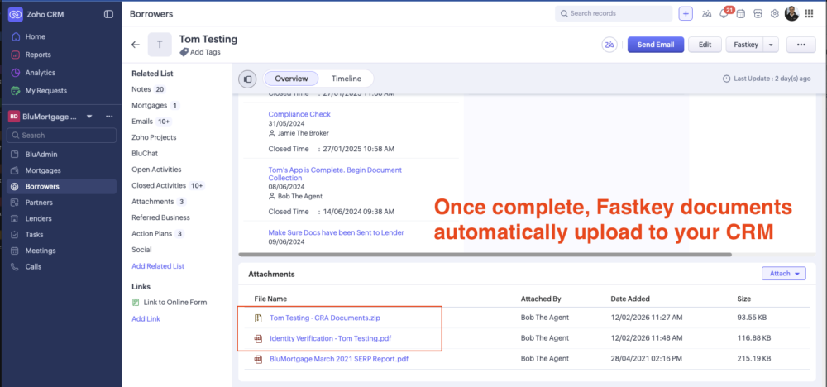Click Add Related List link
827x387 pixels.
157,266
